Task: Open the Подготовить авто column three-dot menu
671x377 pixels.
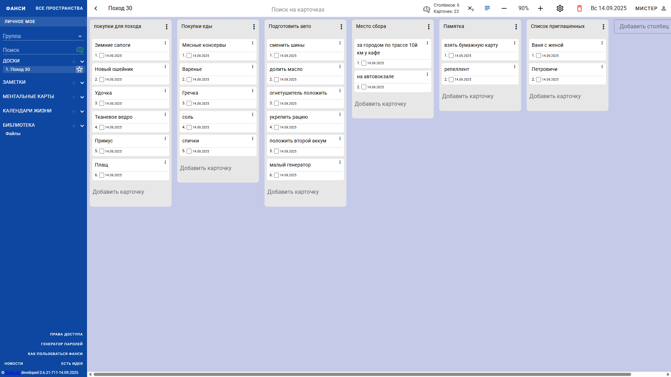Action: 341,27
